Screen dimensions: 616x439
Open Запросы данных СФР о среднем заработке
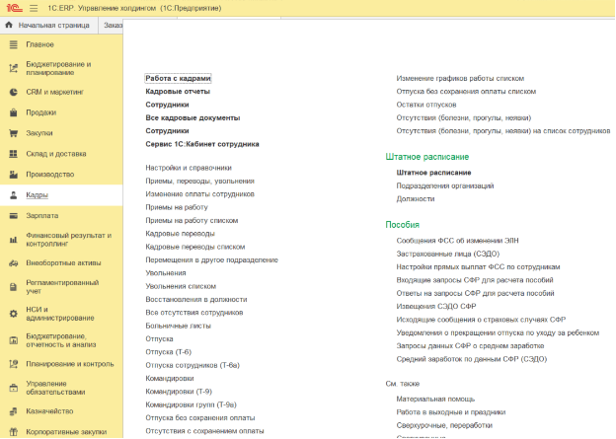tap(470, 346)
